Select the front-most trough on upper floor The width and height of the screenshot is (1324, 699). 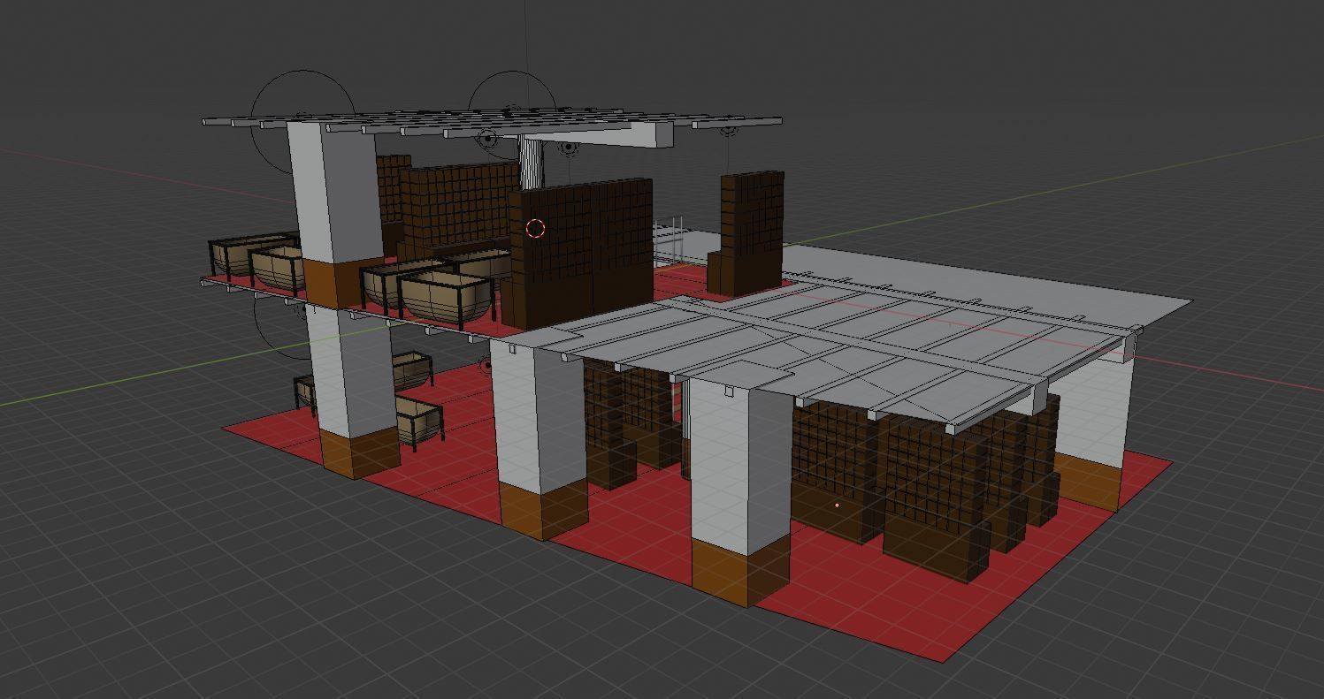[x=447, y=299]
